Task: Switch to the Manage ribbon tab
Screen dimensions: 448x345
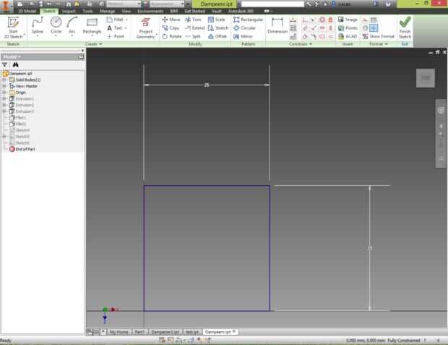Action: [107, 11]
